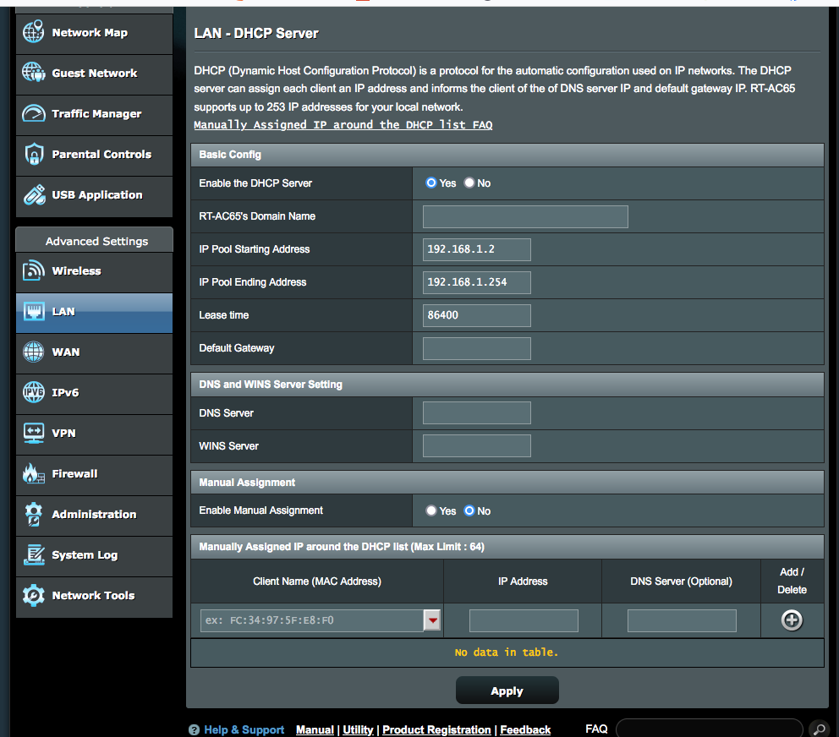The image size is (839, 737).
Task: Open Wireless settings menu label
Action: 76,271
